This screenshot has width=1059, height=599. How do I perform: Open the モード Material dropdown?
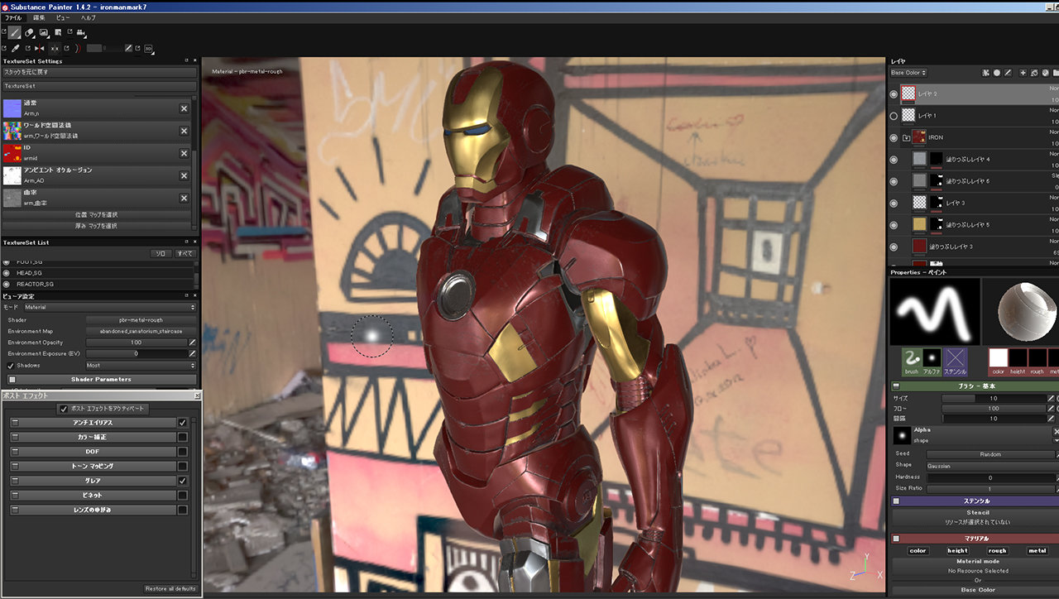pos(110,307)
